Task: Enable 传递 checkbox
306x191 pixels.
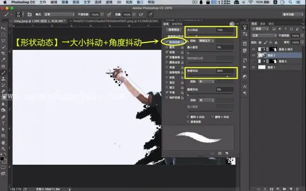Action: coord(167,68)
